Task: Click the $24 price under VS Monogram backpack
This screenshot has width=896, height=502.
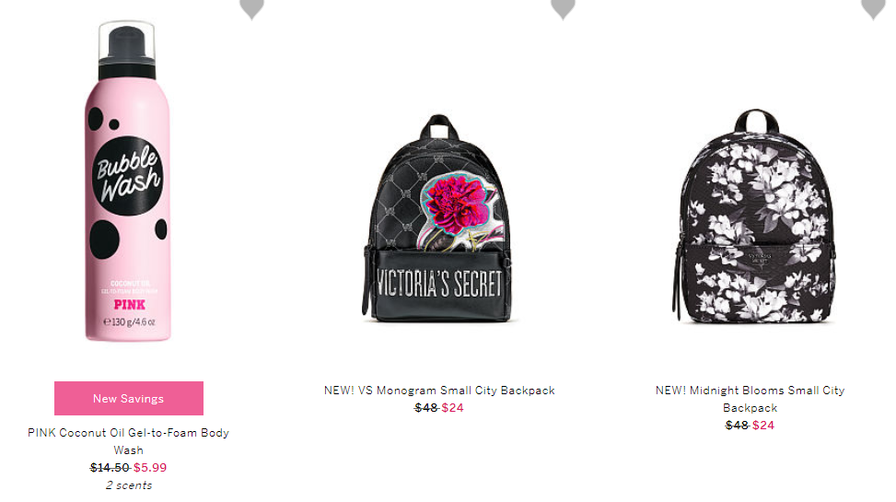Action: 452,408
